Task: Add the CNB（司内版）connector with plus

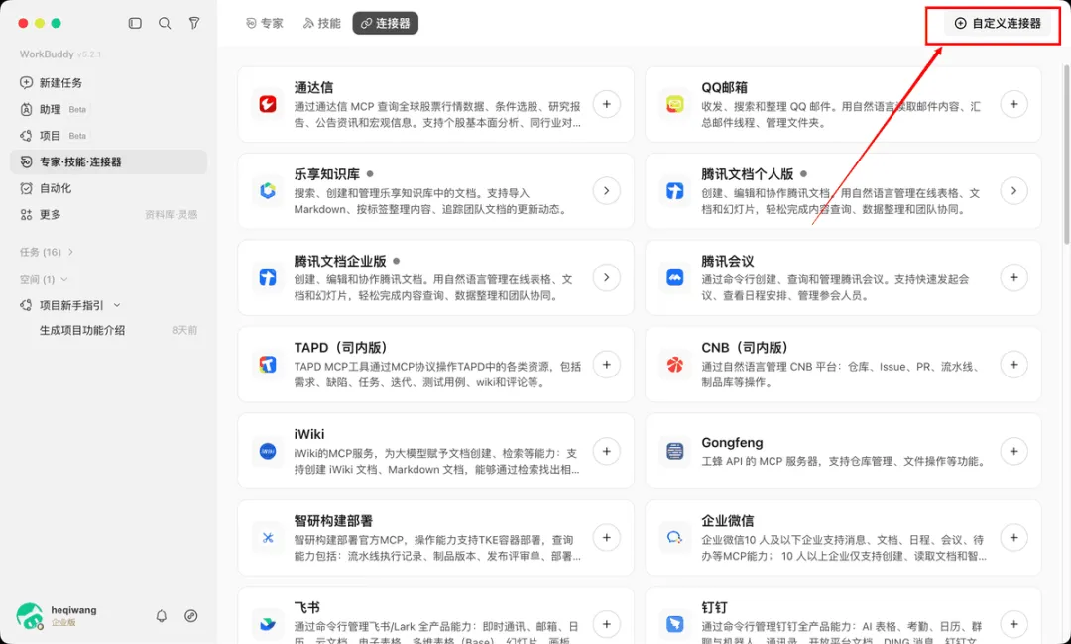Action: pyautogui.click(x=1013, y=365)
